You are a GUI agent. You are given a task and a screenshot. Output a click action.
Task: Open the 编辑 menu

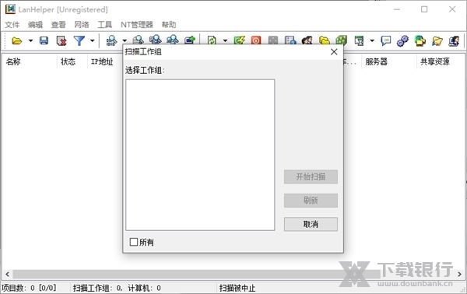pos(36,24)
